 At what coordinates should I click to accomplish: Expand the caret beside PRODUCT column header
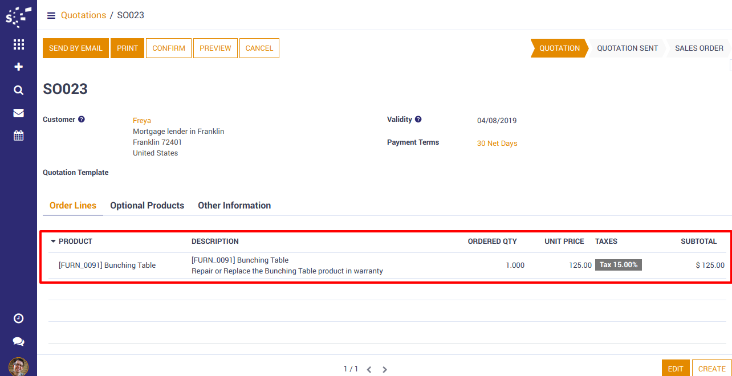[x=54, y=242]
